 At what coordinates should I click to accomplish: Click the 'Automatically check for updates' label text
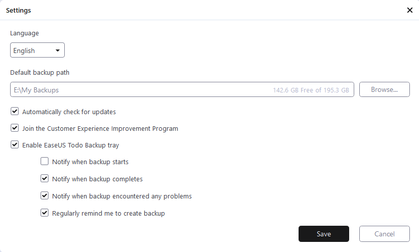click(69, 112)
